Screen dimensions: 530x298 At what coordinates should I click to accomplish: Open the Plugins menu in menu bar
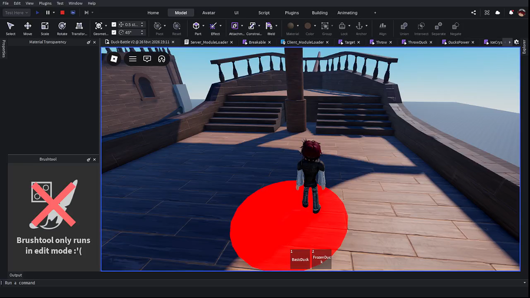(x=46, y=3)
